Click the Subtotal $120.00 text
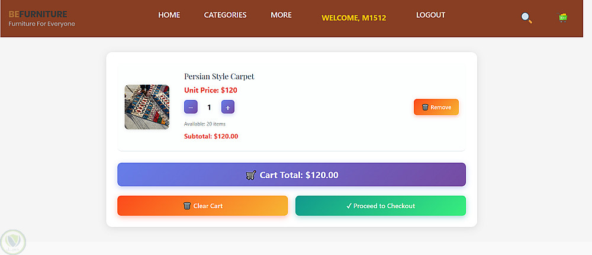The width and height of the screenshot is (592, 255). coord(211,136)
